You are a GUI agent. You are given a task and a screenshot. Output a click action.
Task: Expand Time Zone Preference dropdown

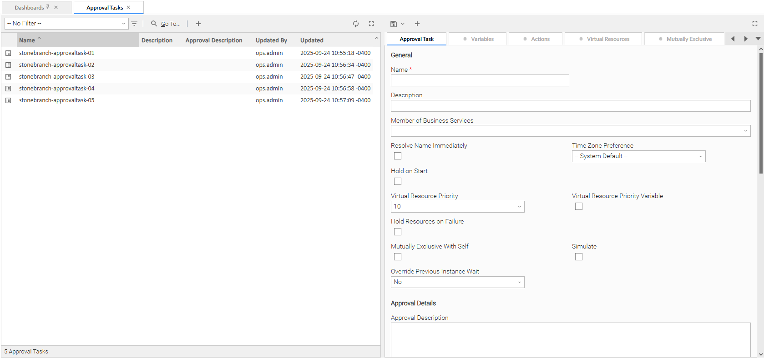(638, 156)
